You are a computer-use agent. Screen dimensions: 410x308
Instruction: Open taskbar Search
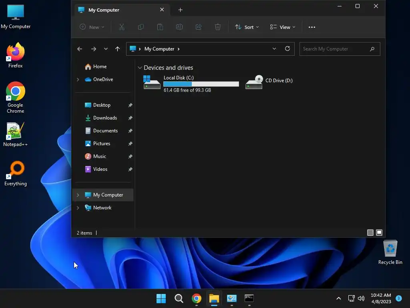[x=179, y=298]
